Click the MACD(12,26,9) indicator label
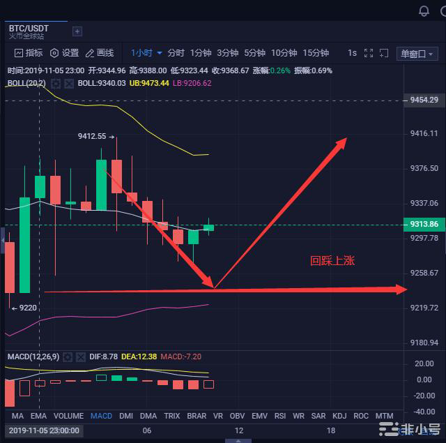Viewport: 446px width, 443px height. click(x=33, y=356)
